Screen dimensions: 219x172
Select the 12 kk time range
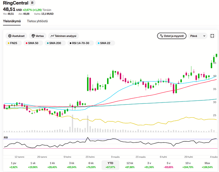pyautogui.click(x=130, y=165)
